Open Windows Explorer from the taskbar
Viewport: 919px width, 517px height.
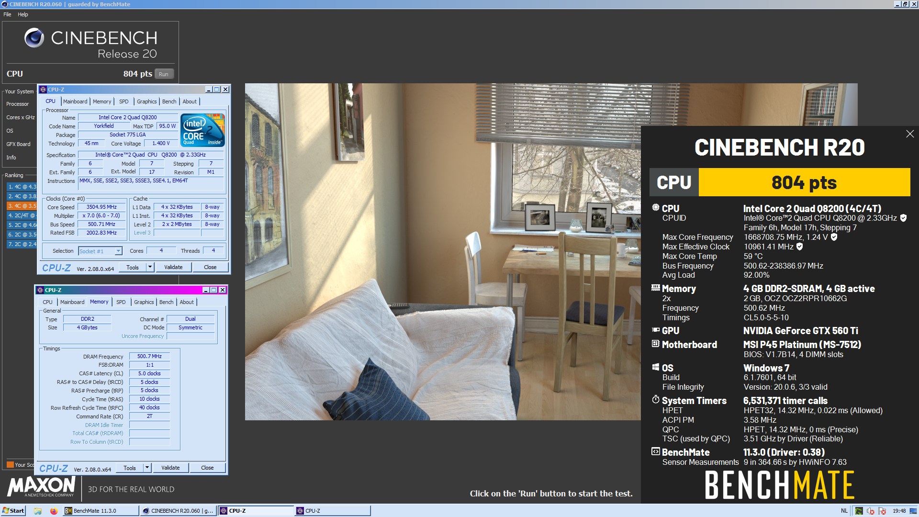point(38,511)
